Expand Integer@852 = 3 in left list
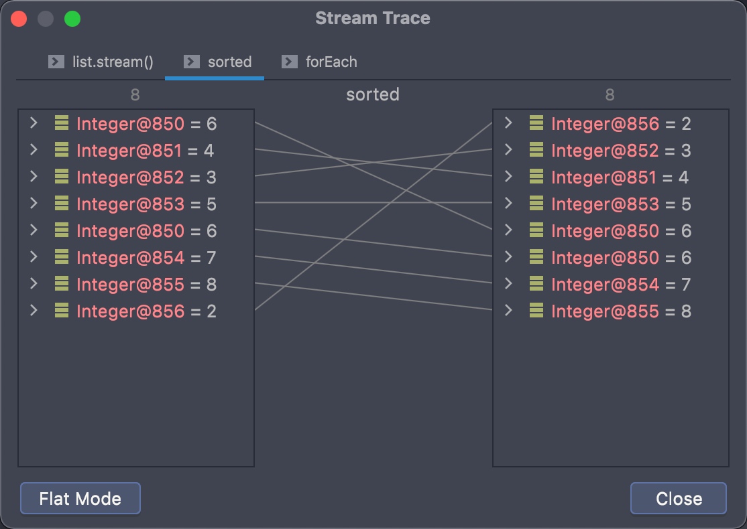The image size is (747, 529). coord(34,177)
